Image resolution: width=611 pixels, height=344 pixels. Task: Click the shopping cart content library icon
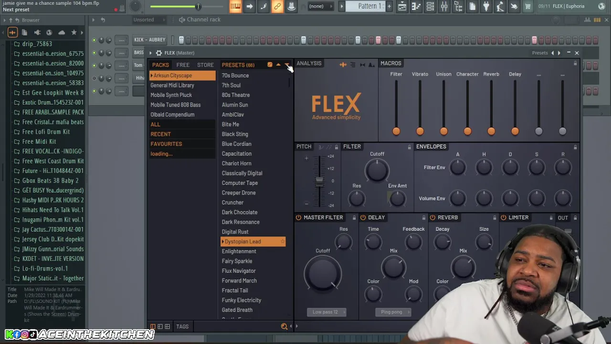click(x=527, y=6)
